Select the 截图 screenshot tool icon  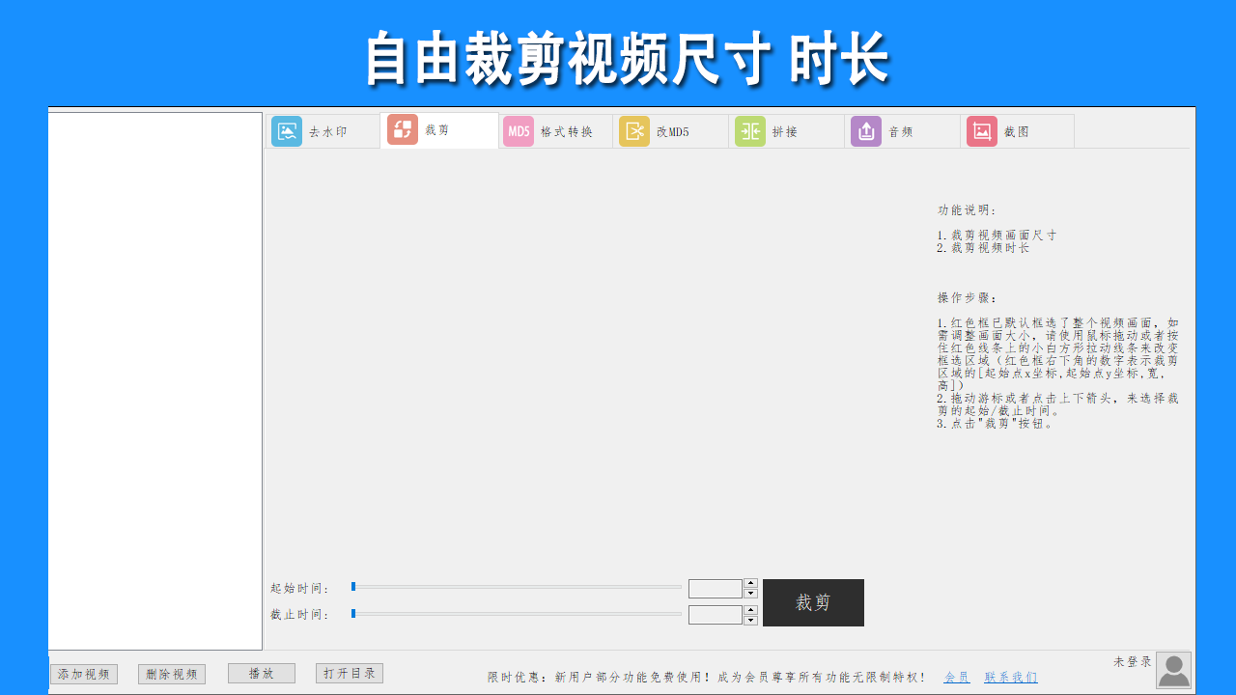coord(981,130)
